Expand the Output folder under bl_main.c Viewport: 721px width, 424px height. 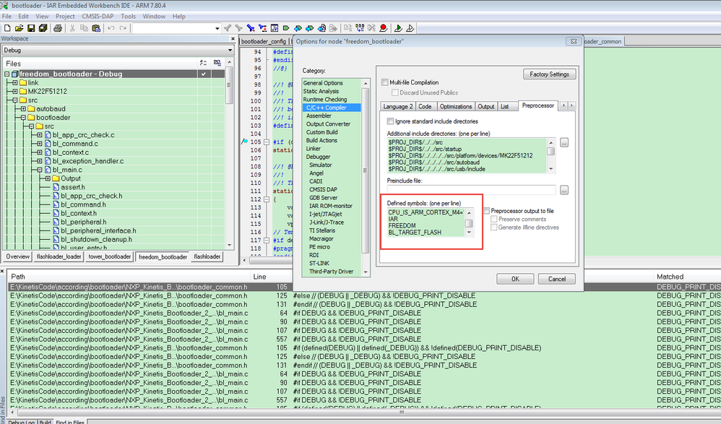click(x=48, y=178)
